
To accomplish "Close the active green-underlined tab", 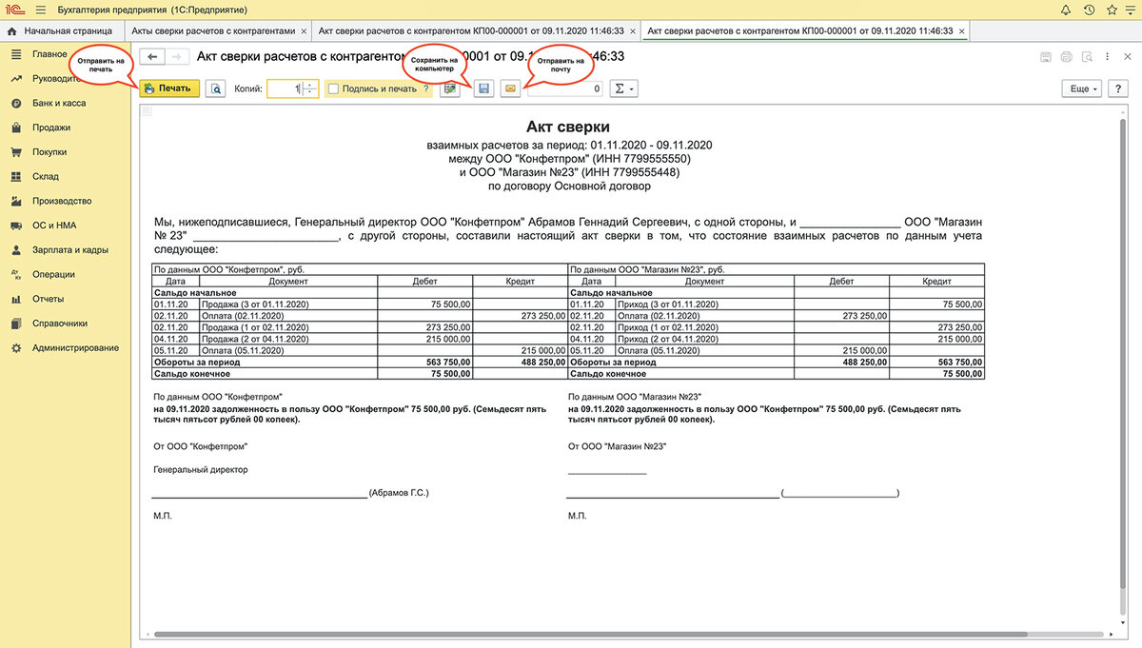I will click(962, 31).
